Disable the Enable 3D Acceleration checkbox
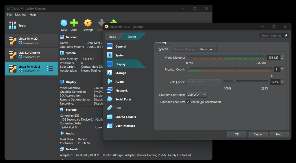 tap(188, 102)
